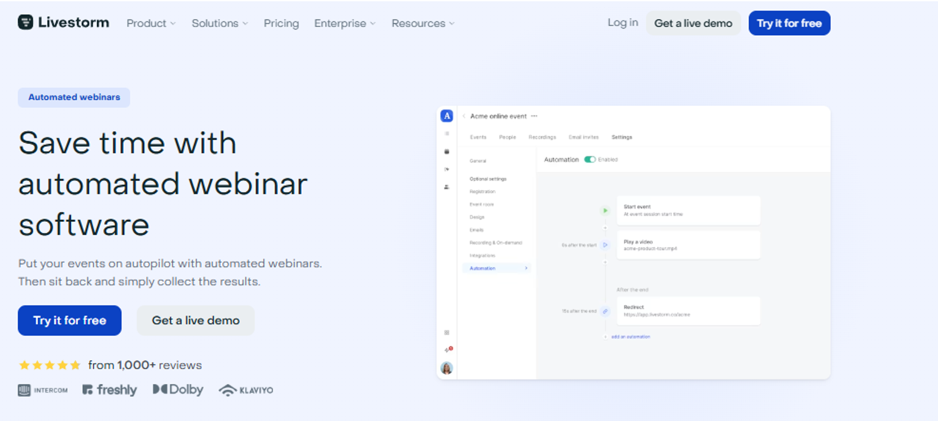Click the blue A workspace icon
The image size is (938, 421).
[x=447, y=116]
